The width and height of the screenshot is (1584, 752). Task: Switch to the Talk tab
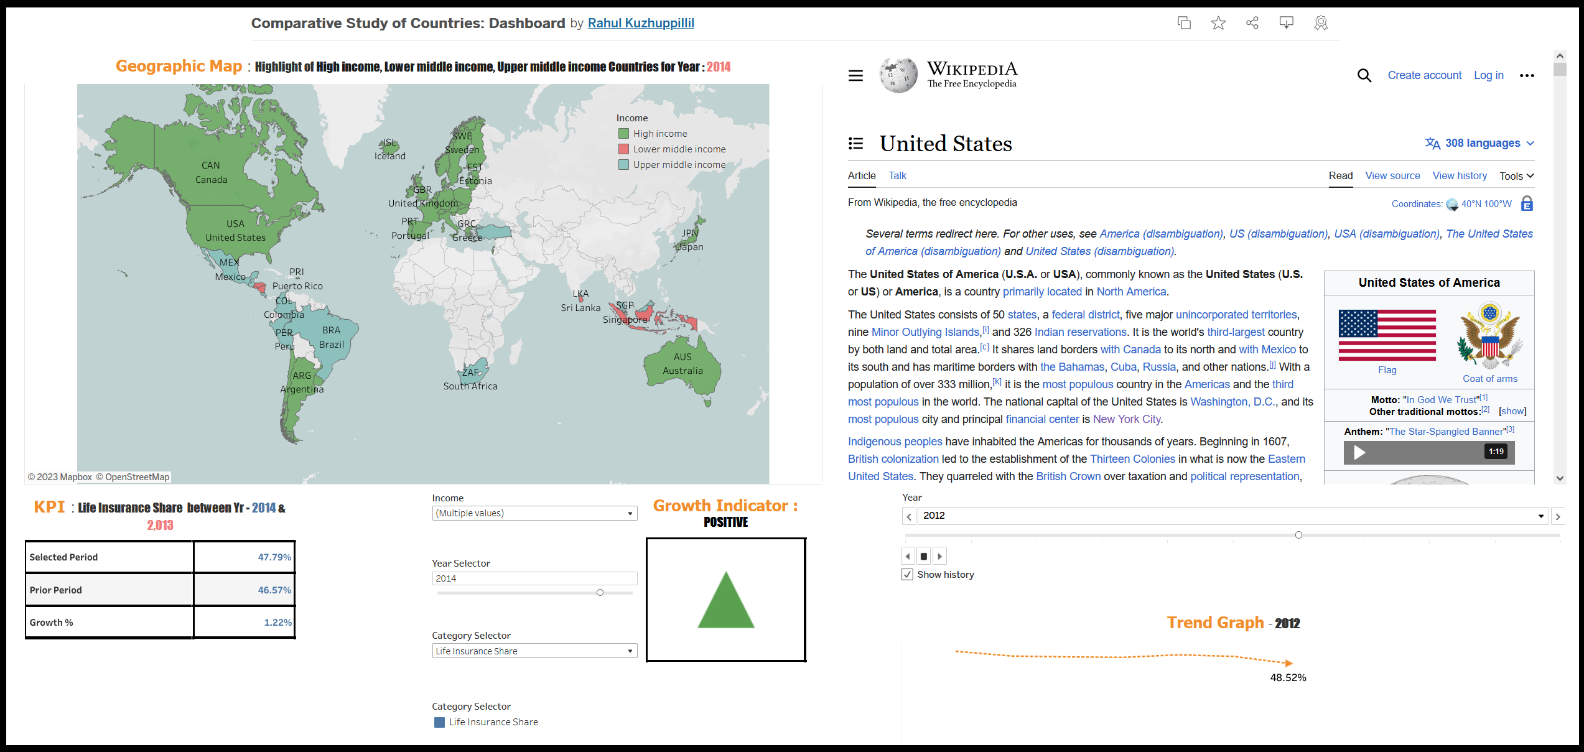click(x=897, y=175)
